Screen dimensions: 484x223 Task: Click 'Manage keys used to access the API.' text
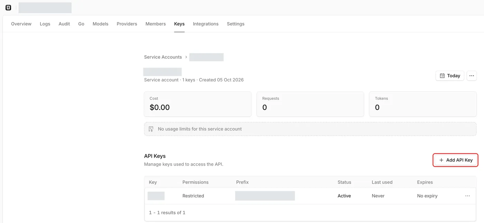[x=184, y=164]
